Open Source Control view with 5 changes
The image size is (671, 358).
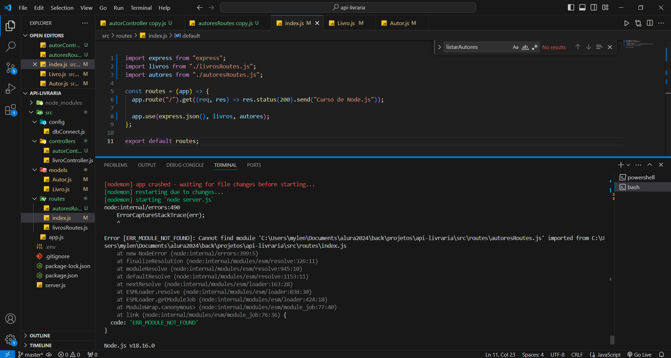10,68
